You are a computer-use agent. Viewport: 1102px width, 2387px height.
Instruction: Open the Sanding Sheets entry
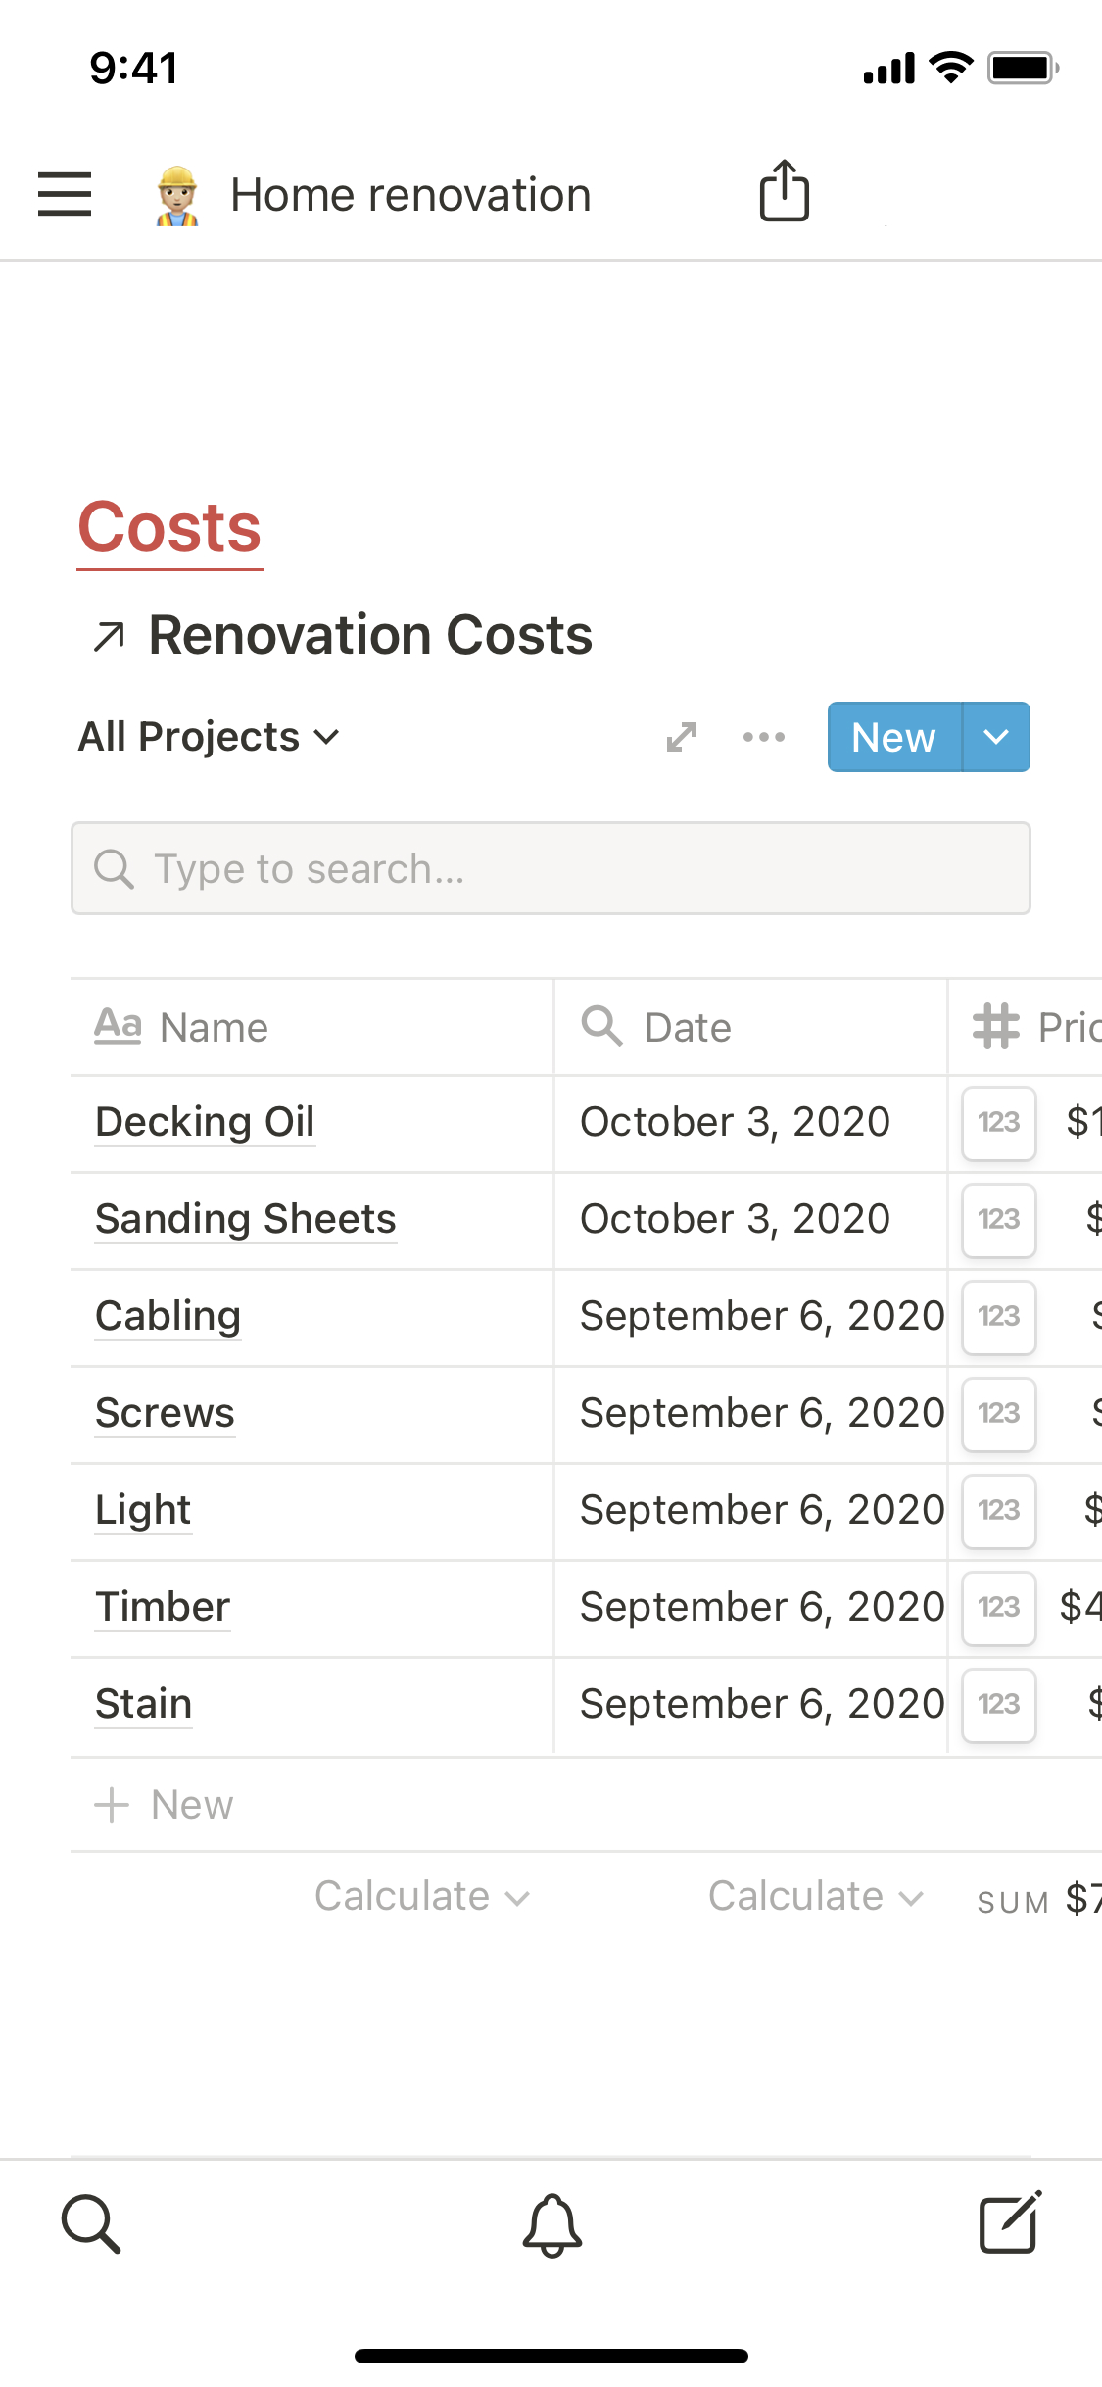245,1219
